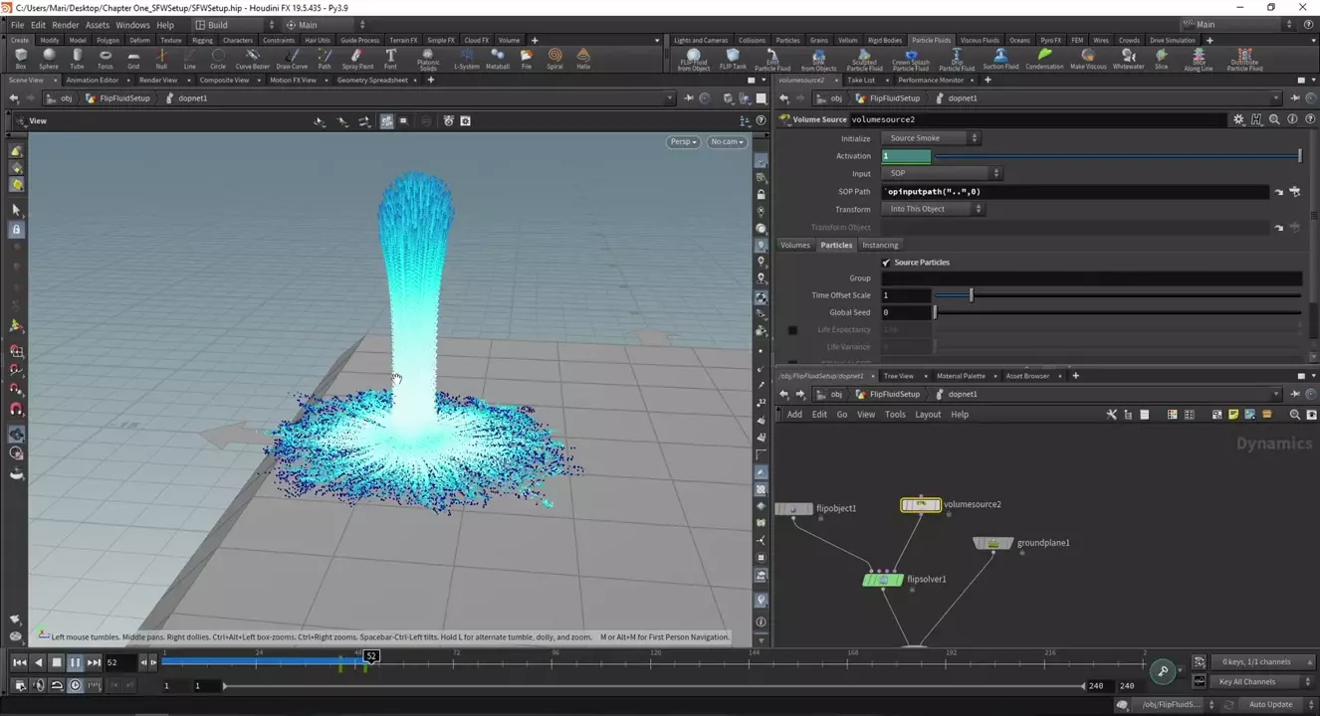Viewport: 1320px width, 716px height.
Task: Select the Spray Paint shelf tool
Action: click(x=357, y=59)
